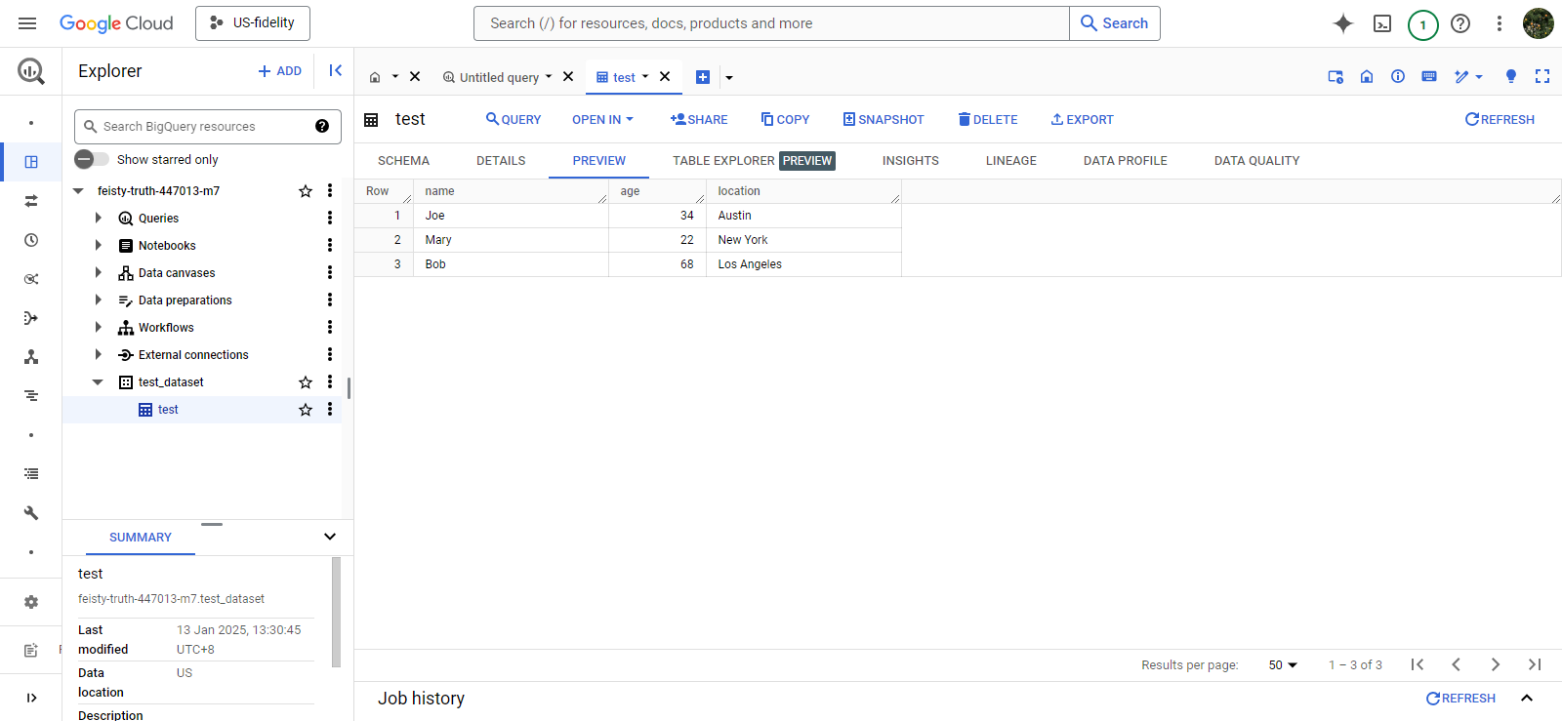Image resolution: width=1562 pixels, height=721 pixels.
Task: Expand the Queries tree node
Action: coord(98,219)
